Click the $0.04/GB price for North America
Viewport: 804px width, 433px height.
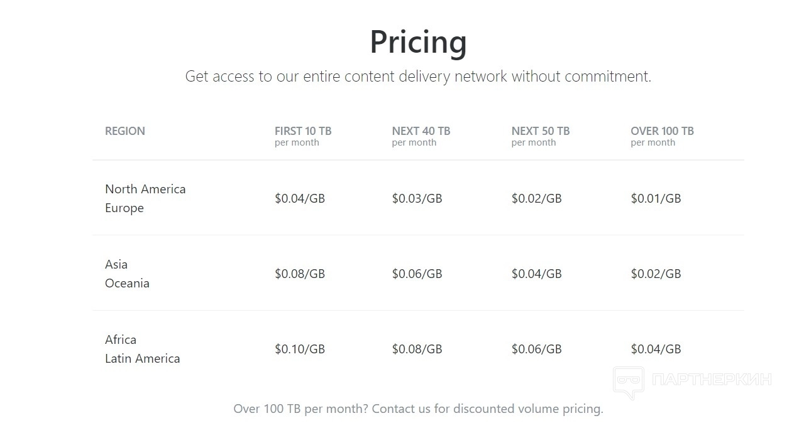tap(300, 198)
